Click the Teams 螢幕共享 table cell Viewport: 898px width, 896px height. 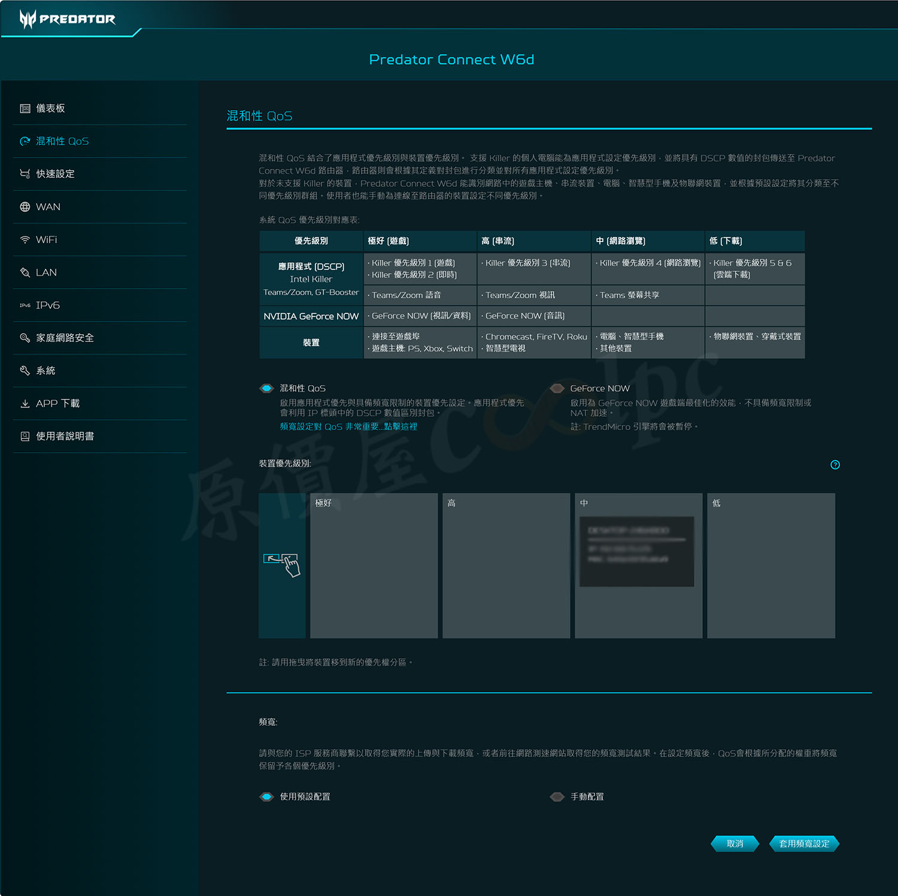coord(648,295)
